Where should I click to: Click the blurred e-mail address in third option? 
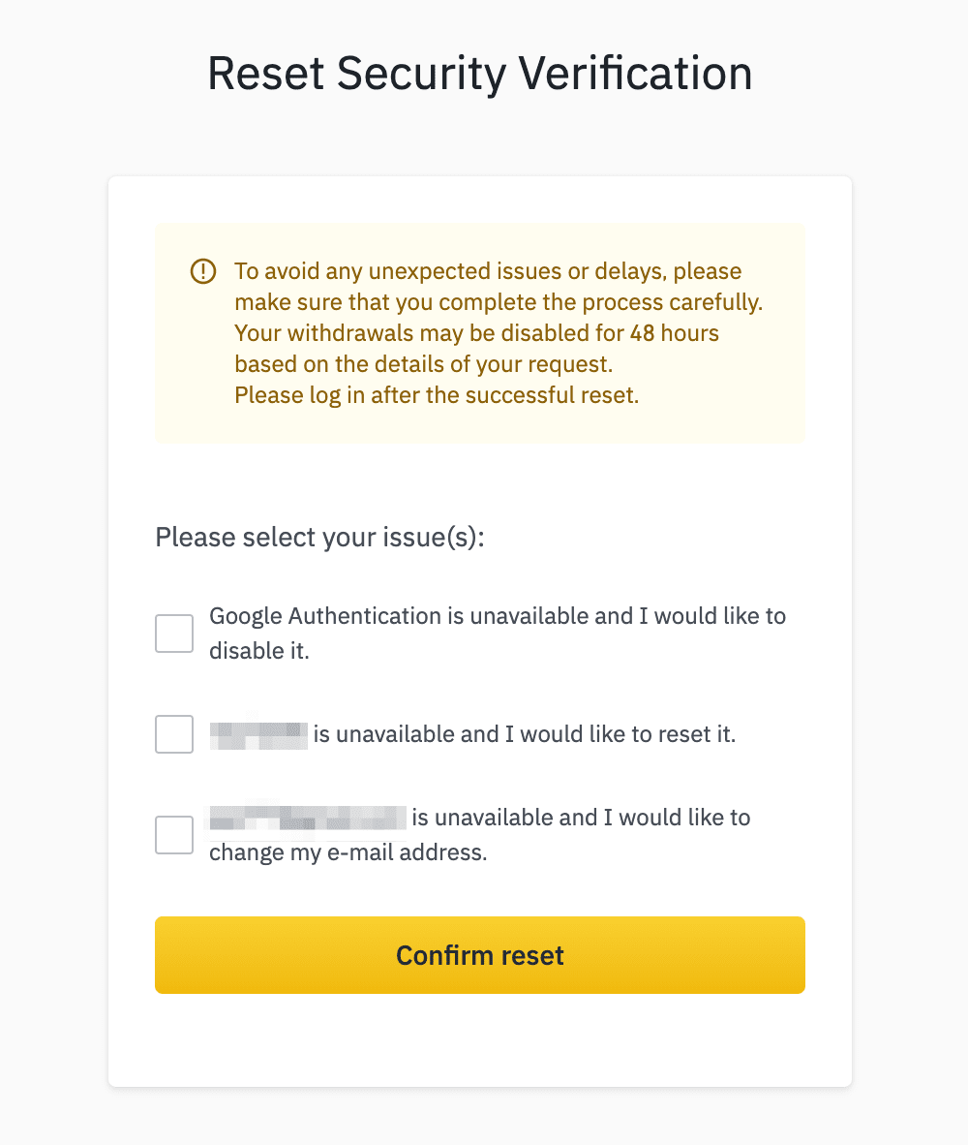(308, 818)
